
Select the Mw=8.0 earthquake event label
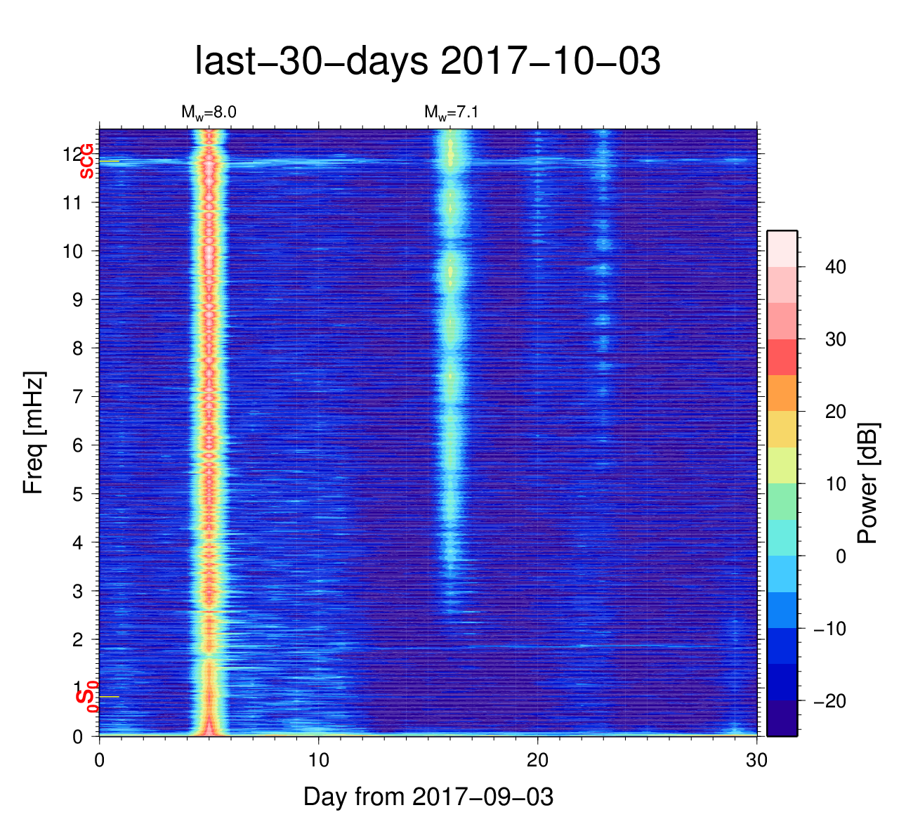click(x=204, y=112)
